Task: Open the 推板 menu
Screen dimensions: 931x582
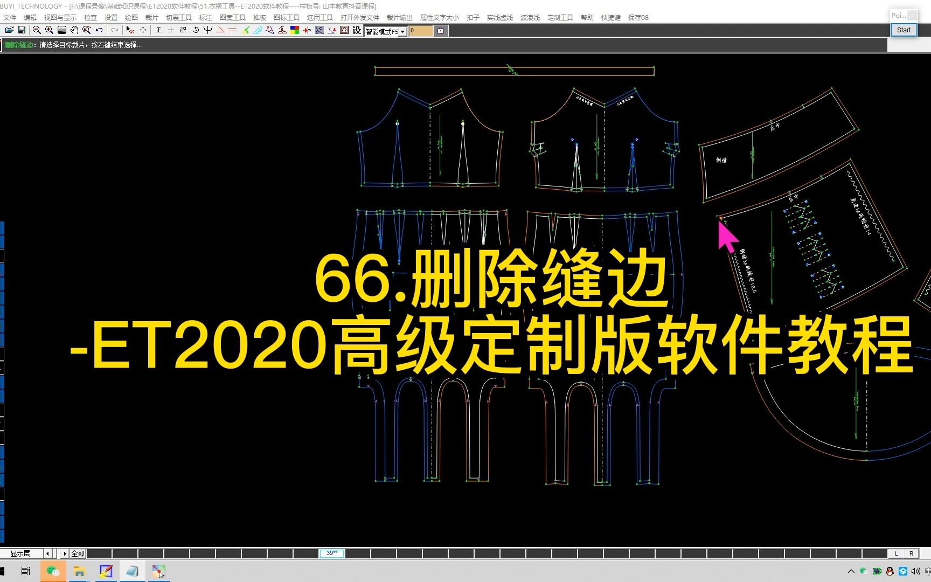Action: pyautogui.click(x=260, y=18)
